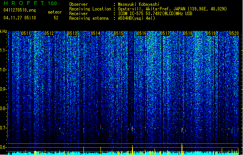
Task: Select the Ogata-vill. Akita-Pref. JAPAN location text
Action: (172, 9)
